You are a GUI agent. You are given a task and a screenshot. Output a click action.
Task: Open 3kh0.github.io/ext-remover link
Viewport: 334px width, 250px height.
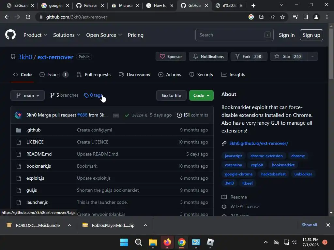coord(259,143)
